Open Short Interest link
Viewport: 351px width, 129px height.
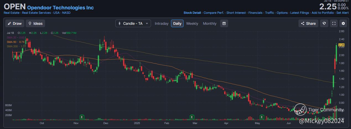pos(236,13)
